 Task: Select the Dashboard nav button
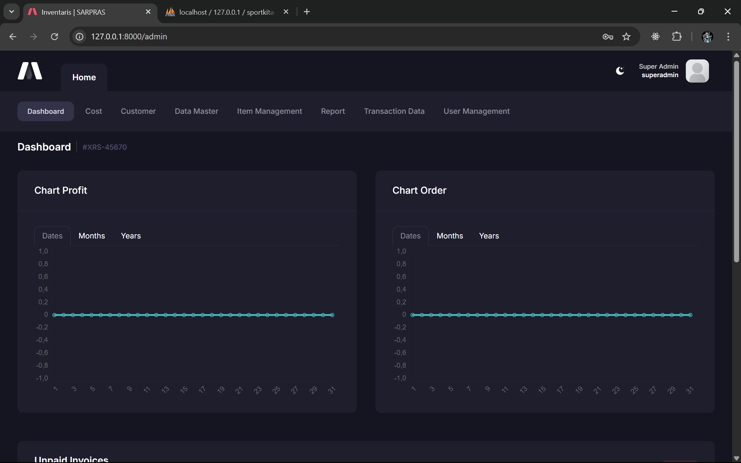coord(46,111)
